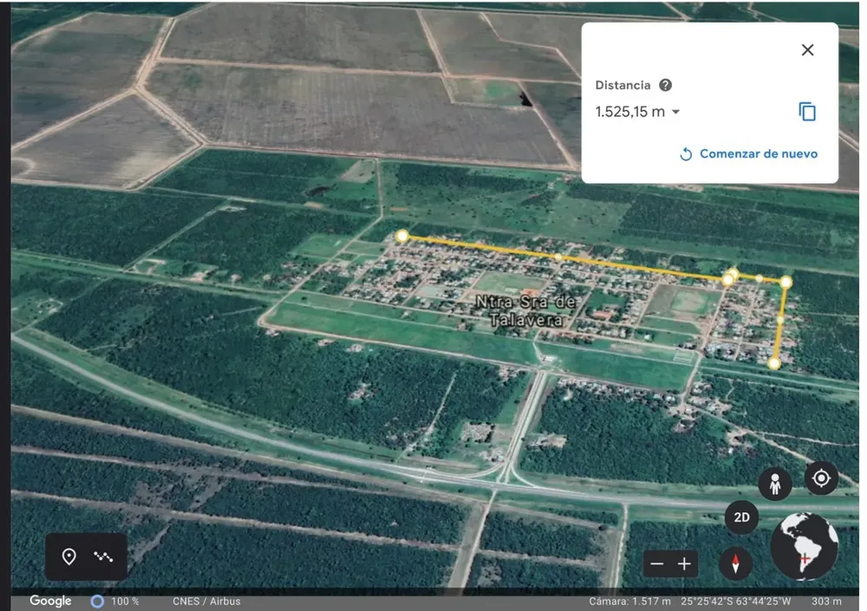Image resolution: width=867 pixels, height=611 pixels.
Task: Open the help icon next to Distancia
Action: click(665, 85)
